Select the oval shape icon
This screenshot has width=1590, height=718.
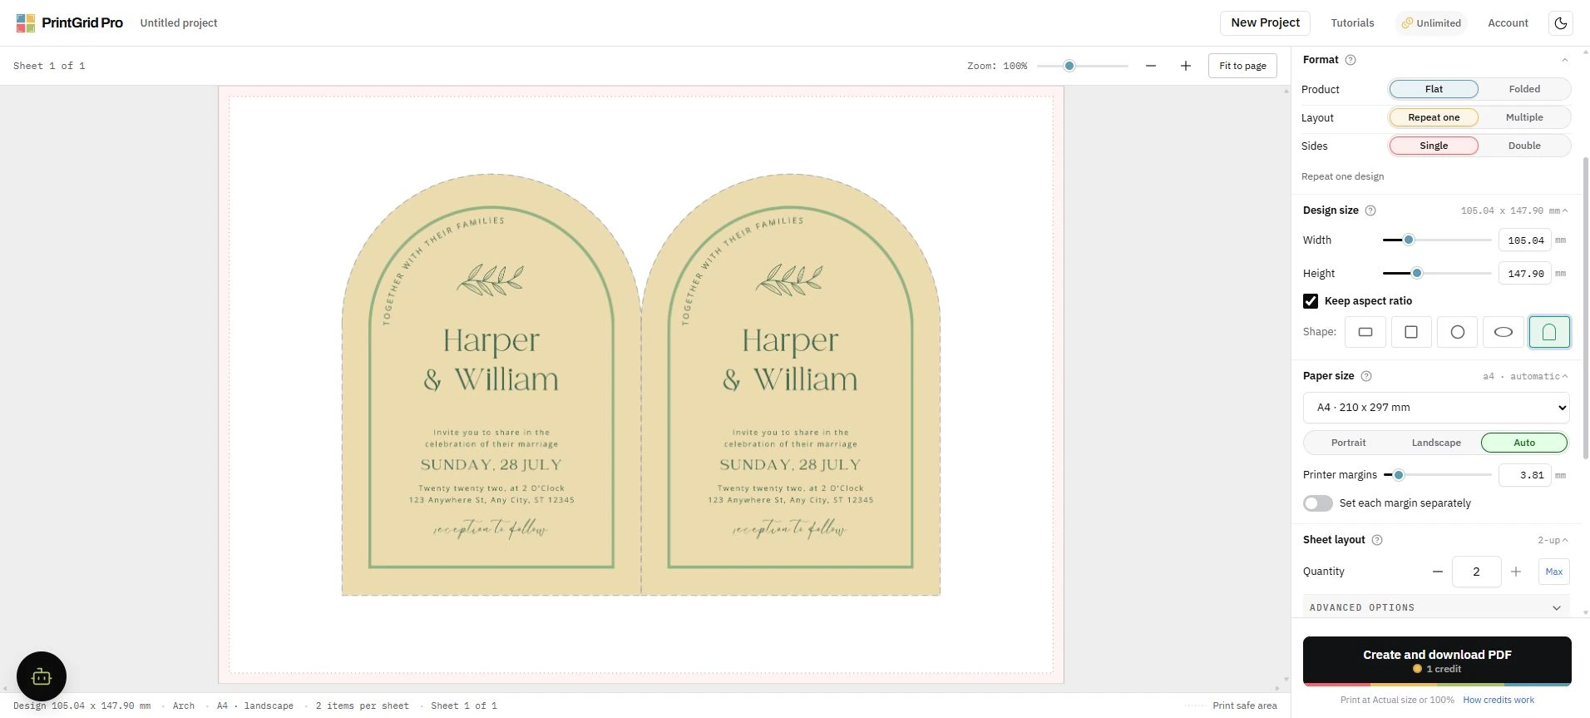pyautogui.click(x=1504, y=332)
